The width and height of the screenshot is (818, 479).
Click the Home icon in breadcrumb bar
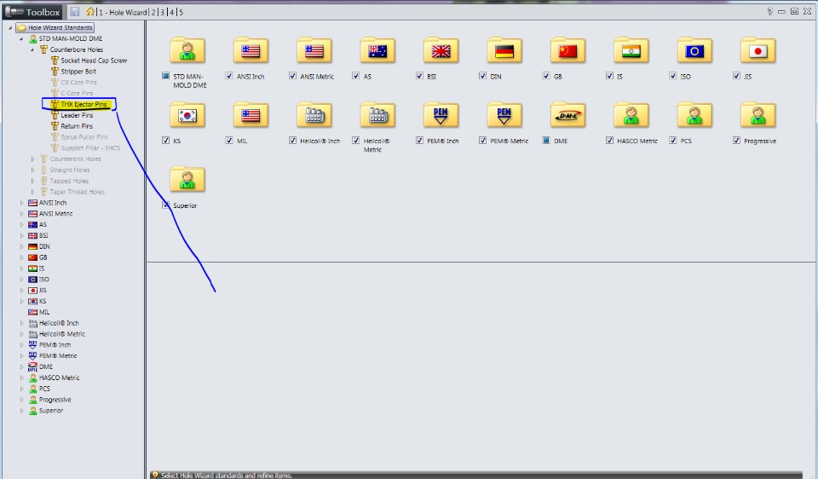91,11
